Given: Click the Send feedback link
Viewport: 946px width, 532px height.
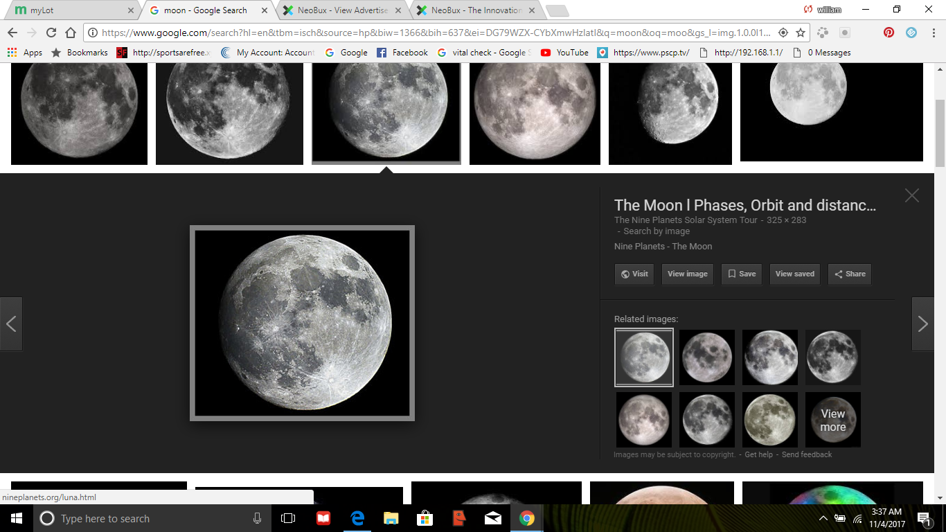Looking at the screenshot, I should coord(807,454).
